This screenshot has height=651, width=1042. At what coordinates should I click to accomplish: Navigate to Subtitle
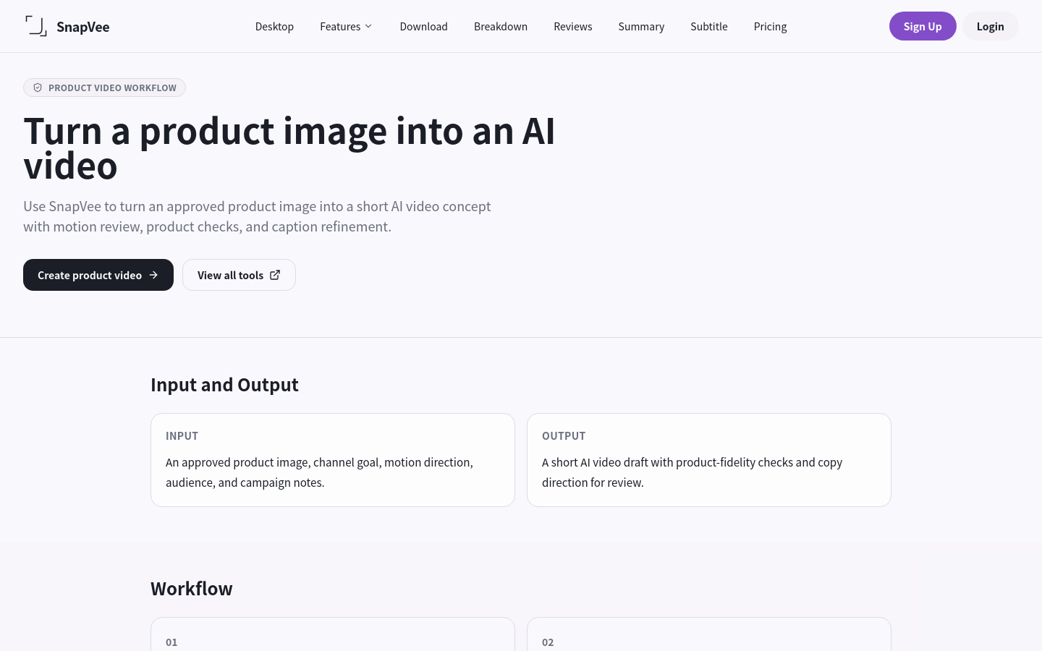(708, 26)
